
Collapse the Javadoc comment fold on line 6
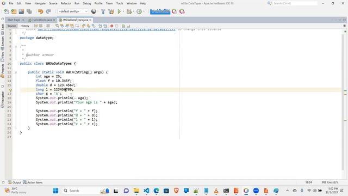[x=16, y=46]
